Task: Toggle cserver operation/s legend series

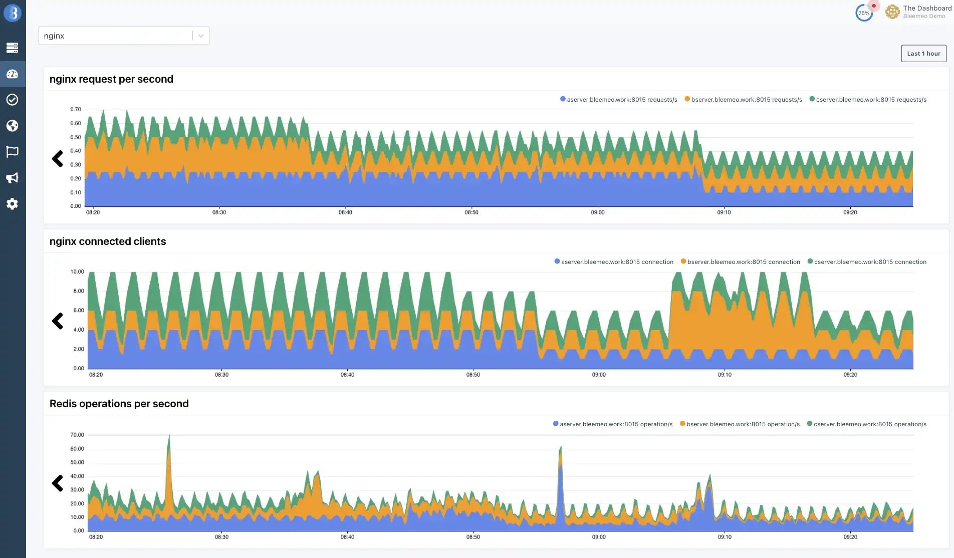Action: point(866,424)
